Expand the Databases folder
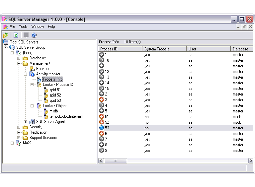The width and height of the screenshot is (255, 187). tap(19, 58)
